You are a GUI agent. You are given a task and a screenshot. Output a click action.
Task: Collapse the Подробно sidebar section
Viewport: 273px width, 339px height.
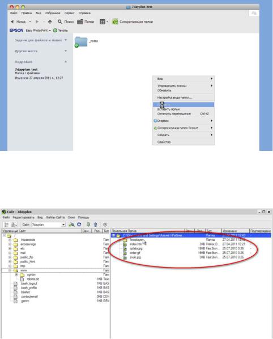(x=66, y=62)
